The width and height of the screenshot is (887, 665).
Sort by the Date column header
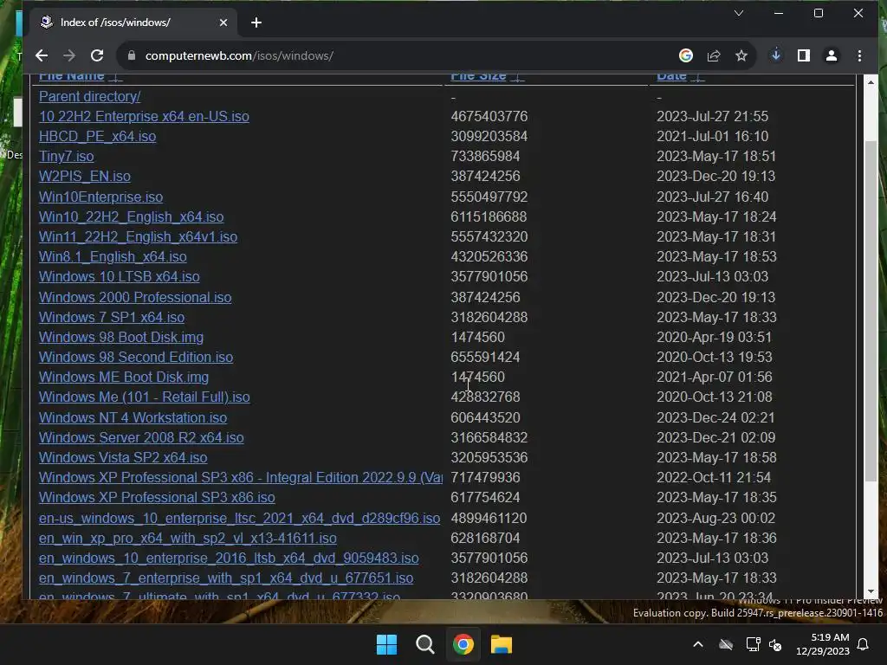(671, 76)
